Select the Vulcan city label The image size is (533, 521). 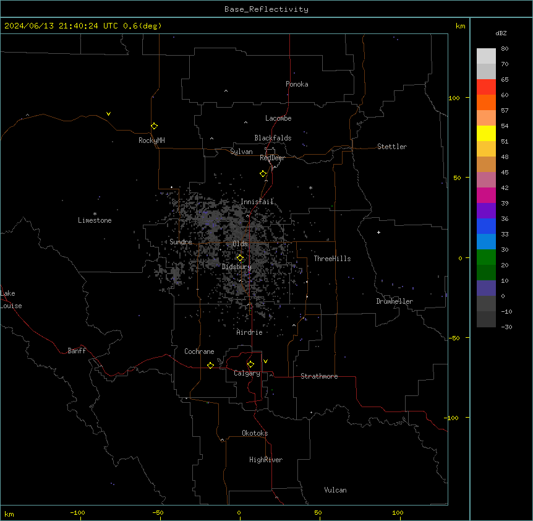(x=336, y=490)
